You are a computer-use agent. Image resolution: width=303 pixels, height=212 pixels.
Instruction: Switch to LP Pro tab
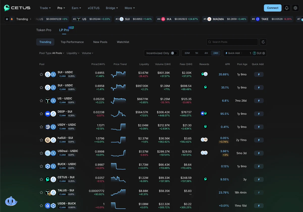(64, 30)
